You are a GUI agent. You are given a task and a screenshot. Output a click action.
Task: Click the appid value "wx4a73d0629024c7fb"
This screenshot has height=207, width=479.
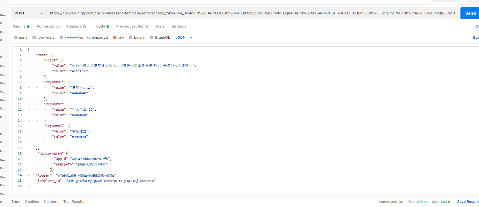[91, 159]
